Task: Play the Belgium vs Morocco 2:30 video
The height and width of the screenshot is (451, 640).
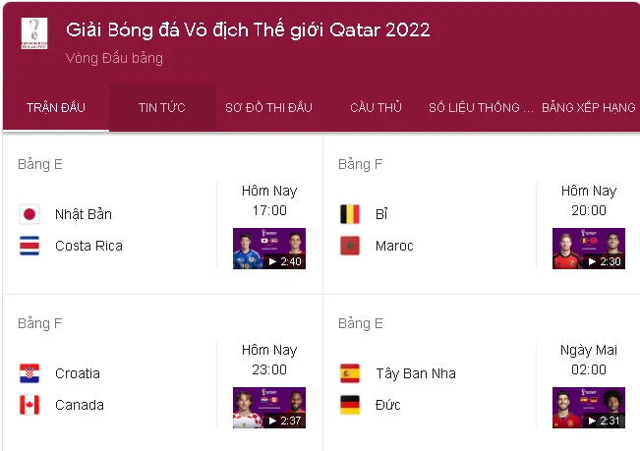Action: coord(588,249)
